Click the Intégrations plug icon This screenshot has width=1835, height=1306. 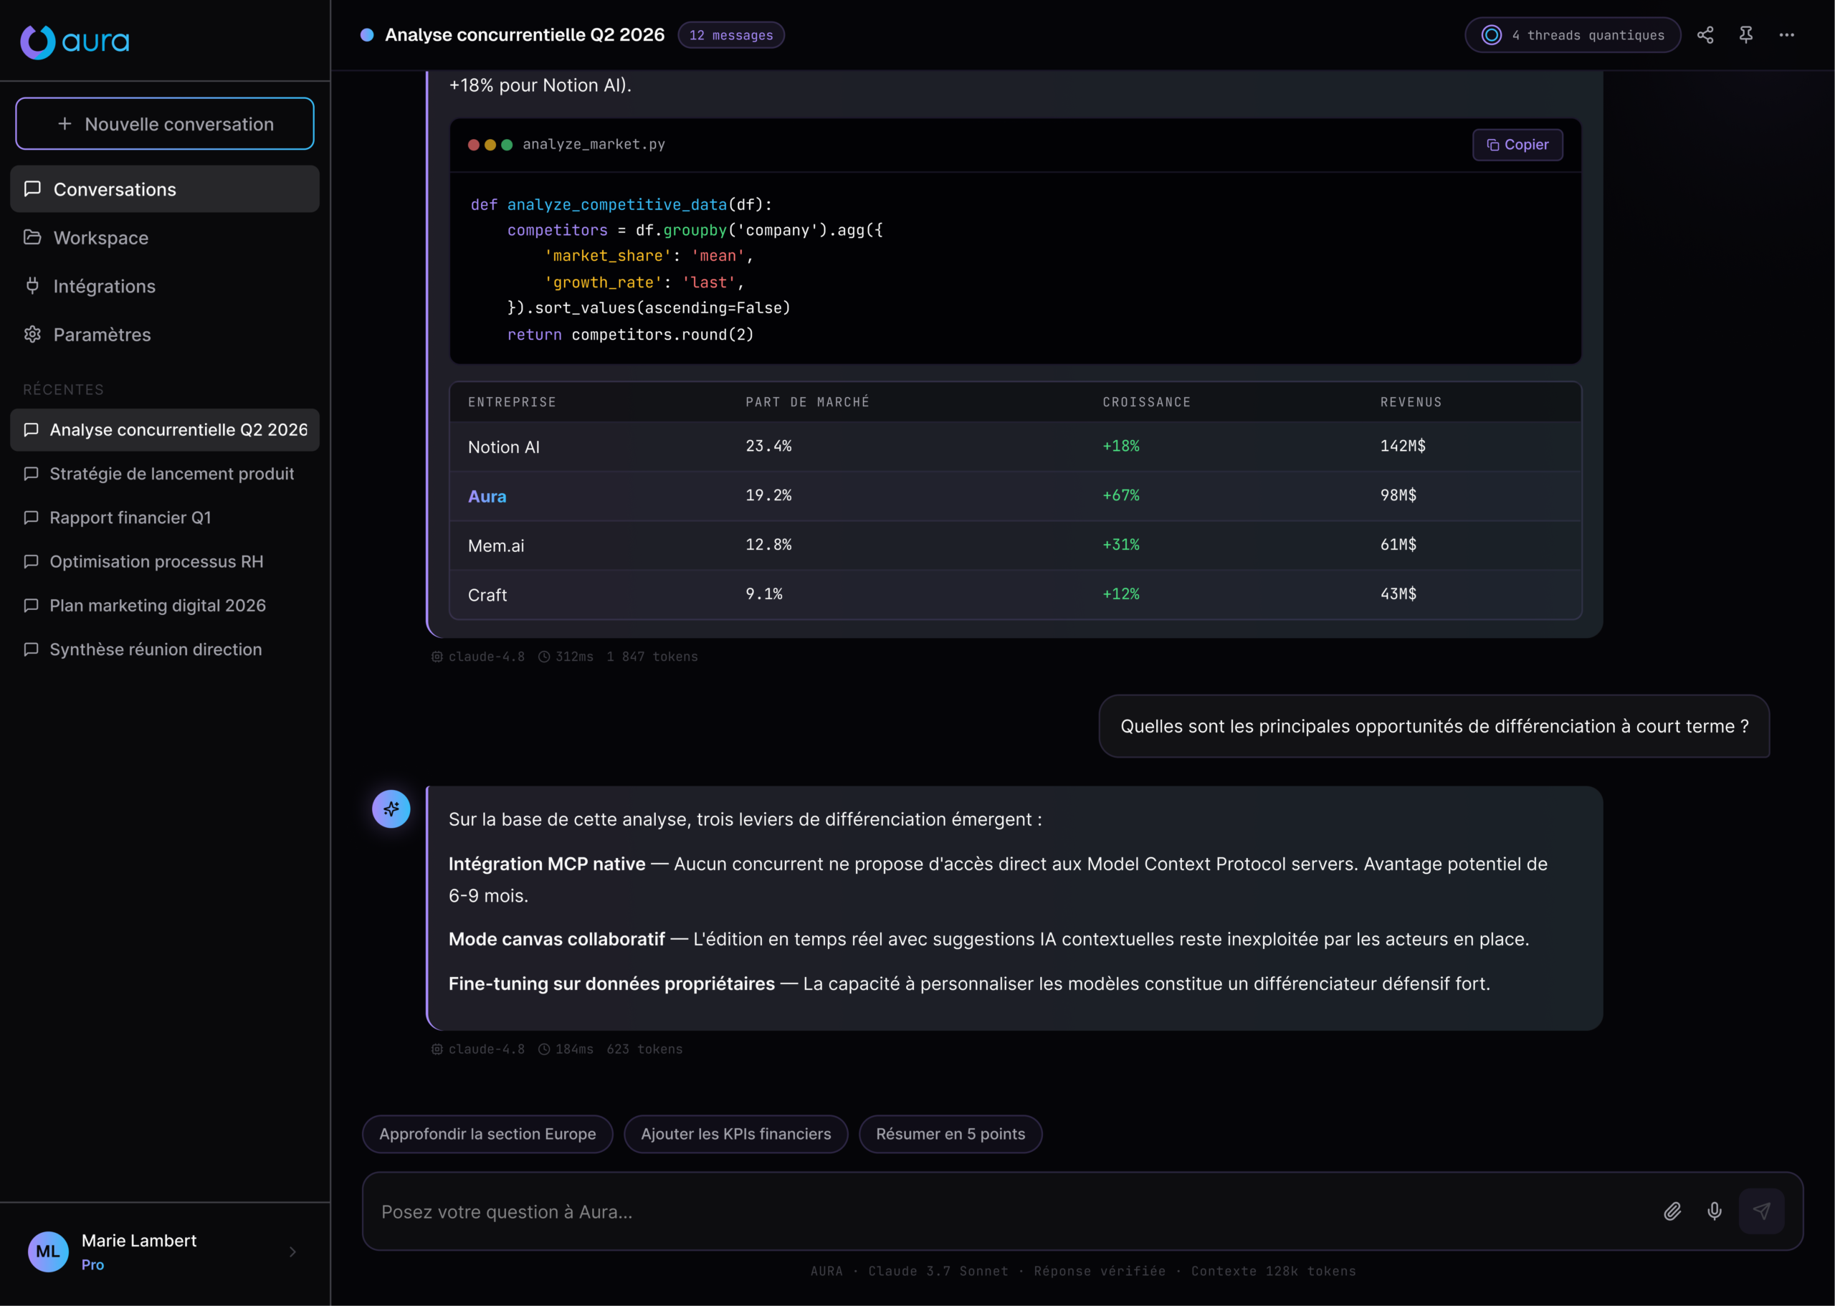[32, 285]
